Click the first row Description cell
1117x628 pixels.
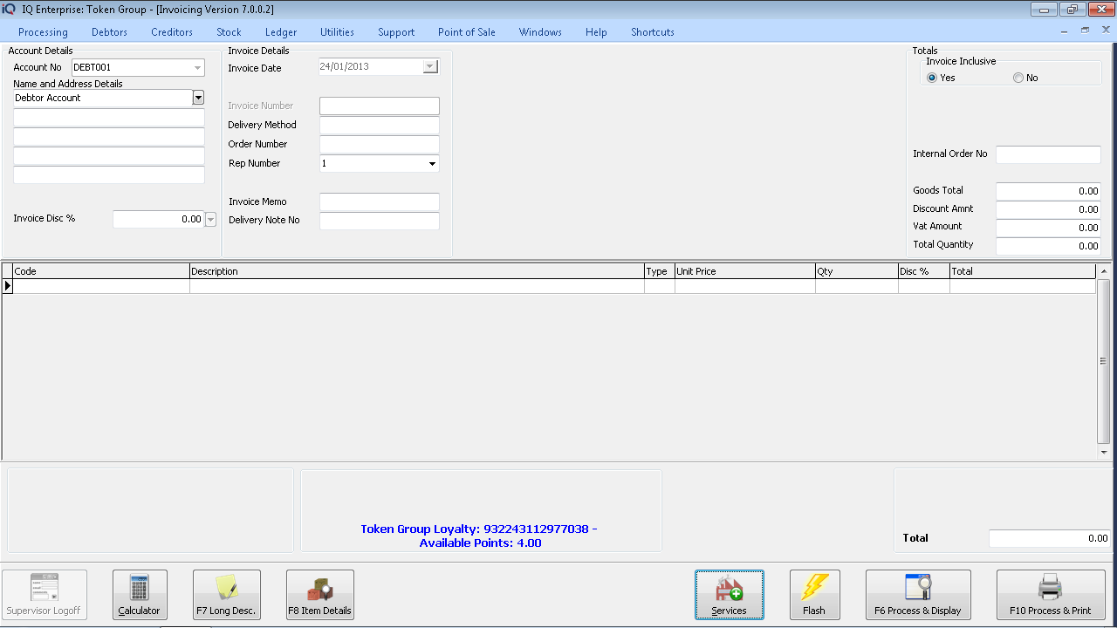click(417, 286)
